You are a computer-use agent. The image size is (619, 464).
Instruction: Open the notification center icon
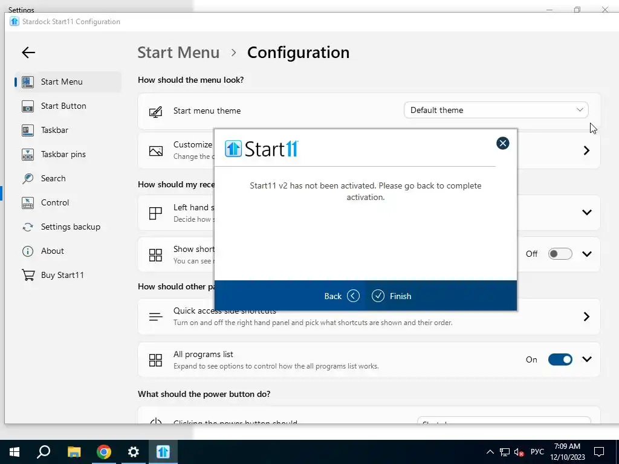click(599, 452)
